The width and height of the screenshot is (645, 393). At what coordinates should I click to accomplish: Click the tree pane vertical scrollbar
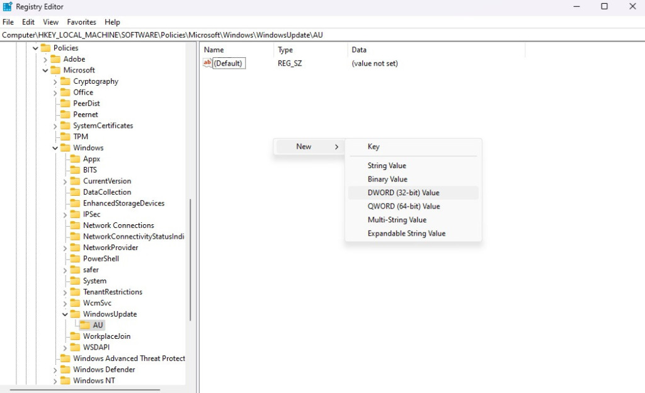(190, 258)
